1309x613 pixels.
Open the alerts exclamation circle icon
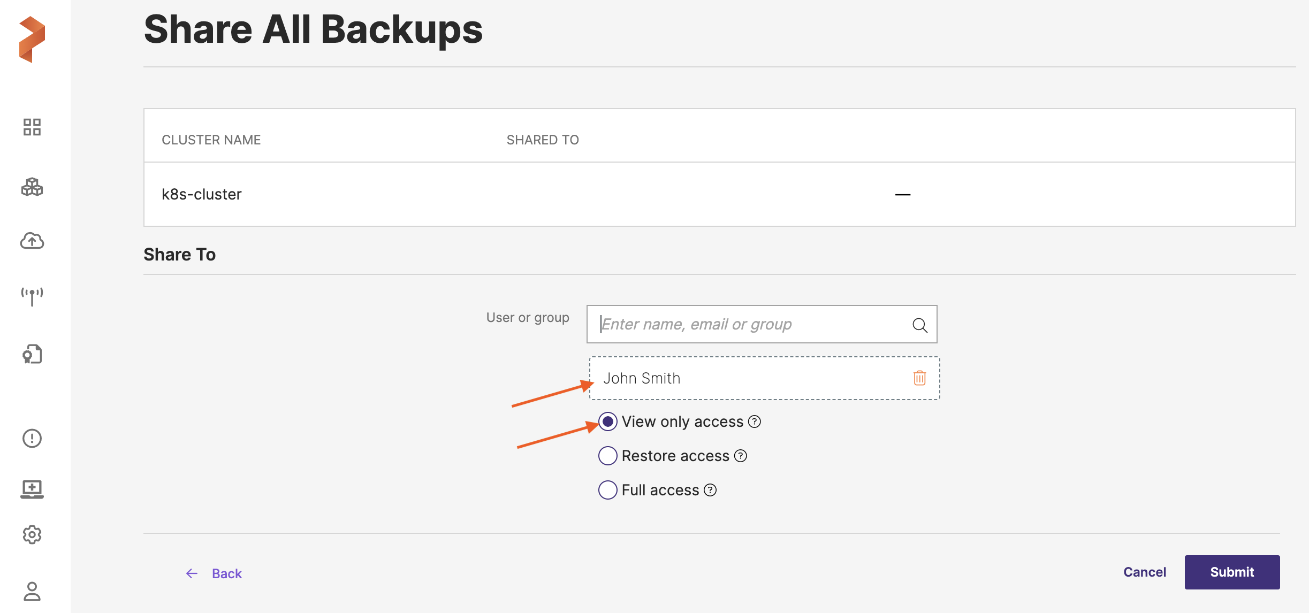point(32,438)
